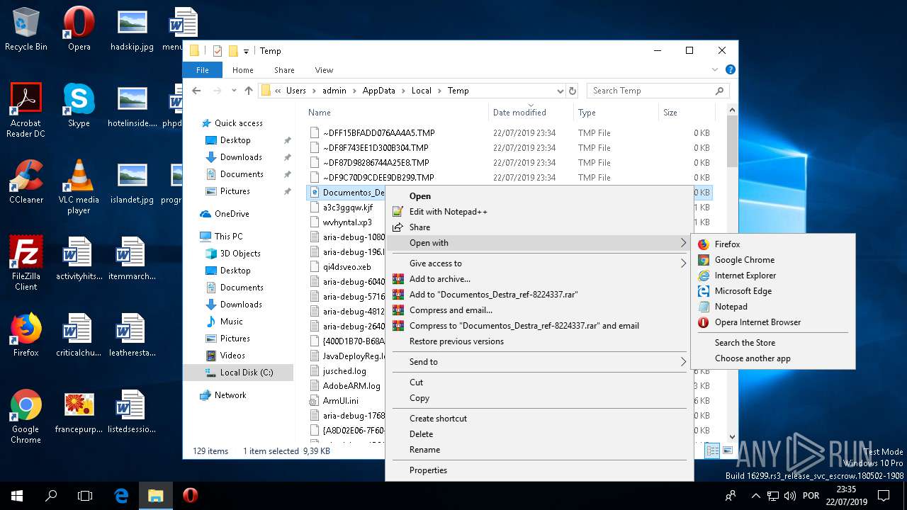Choose Google Chrome in the Open with submenu
Viewport: 907px width, 510px height.
772,260
